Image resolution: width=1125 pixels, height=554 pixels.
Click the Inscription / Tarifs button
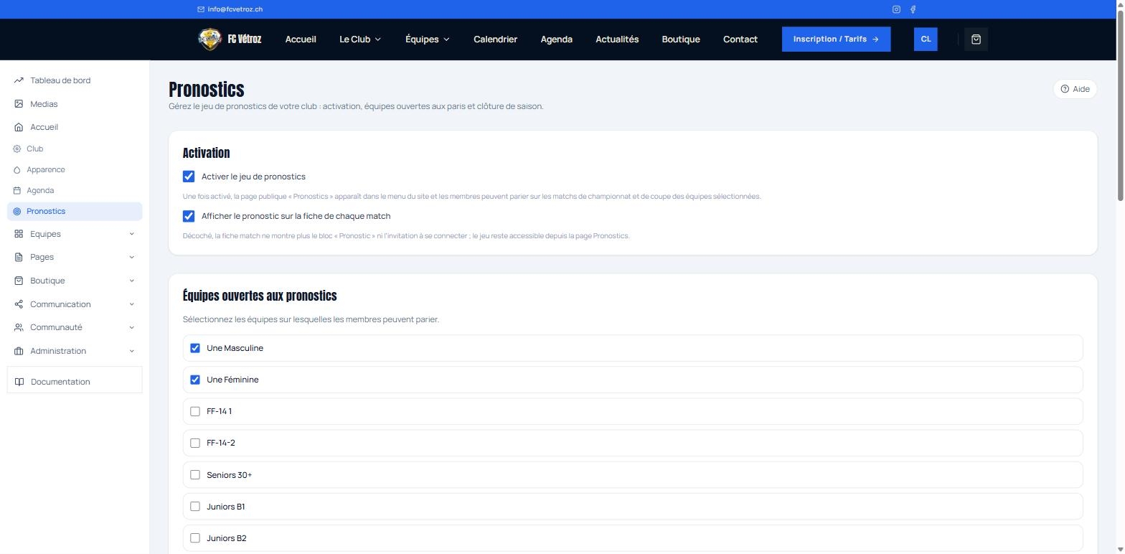click(x=836, y=39)
